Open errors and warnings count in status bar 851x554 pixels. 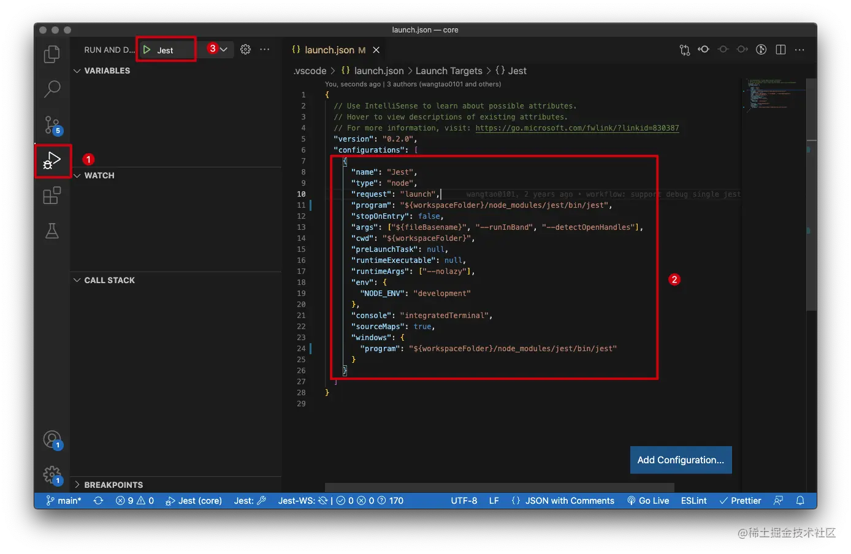135,501
